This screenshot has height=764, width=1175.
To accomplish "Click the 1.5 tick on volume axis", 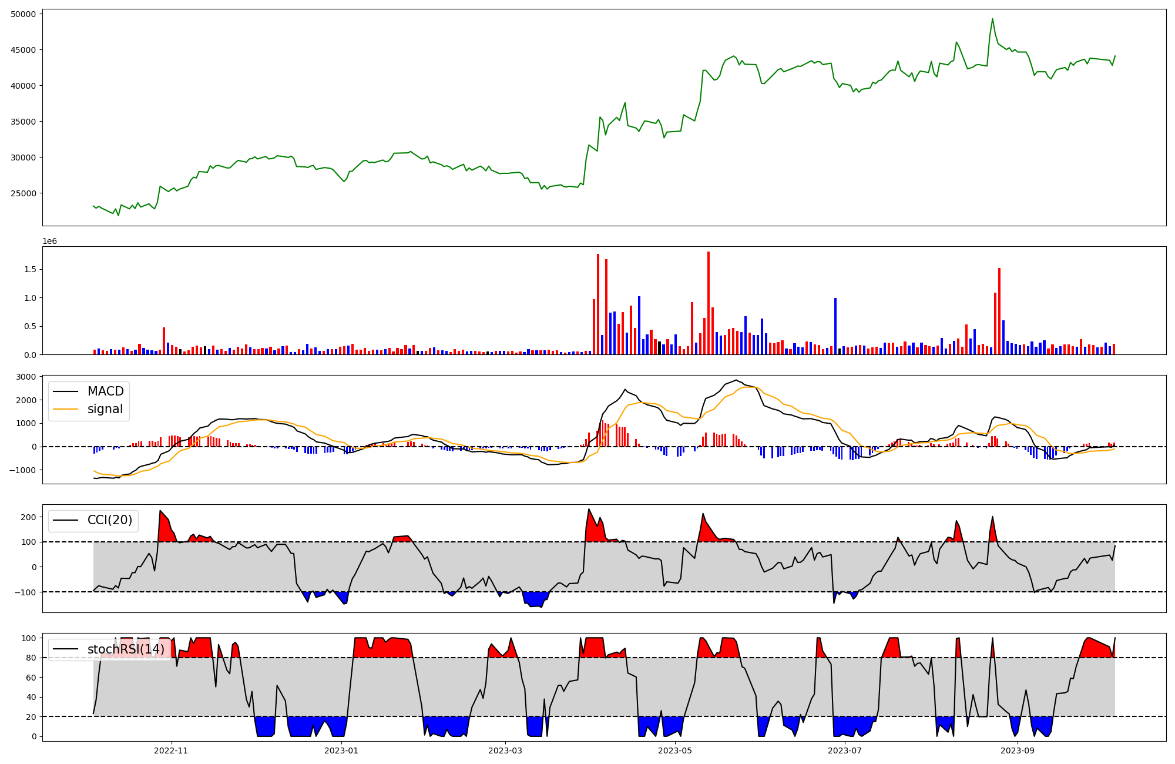I will 31,270.
